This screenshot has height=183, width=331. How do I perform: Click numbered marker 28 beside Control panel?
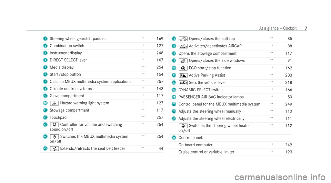pos(174,138)
